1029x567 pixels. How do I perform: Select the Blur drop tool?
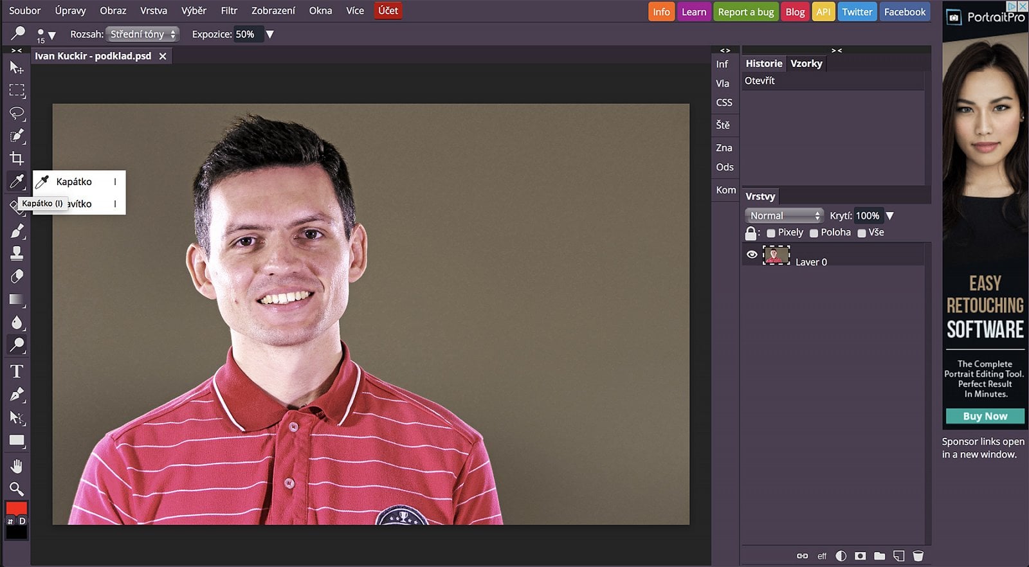click(x=17, y=322)
